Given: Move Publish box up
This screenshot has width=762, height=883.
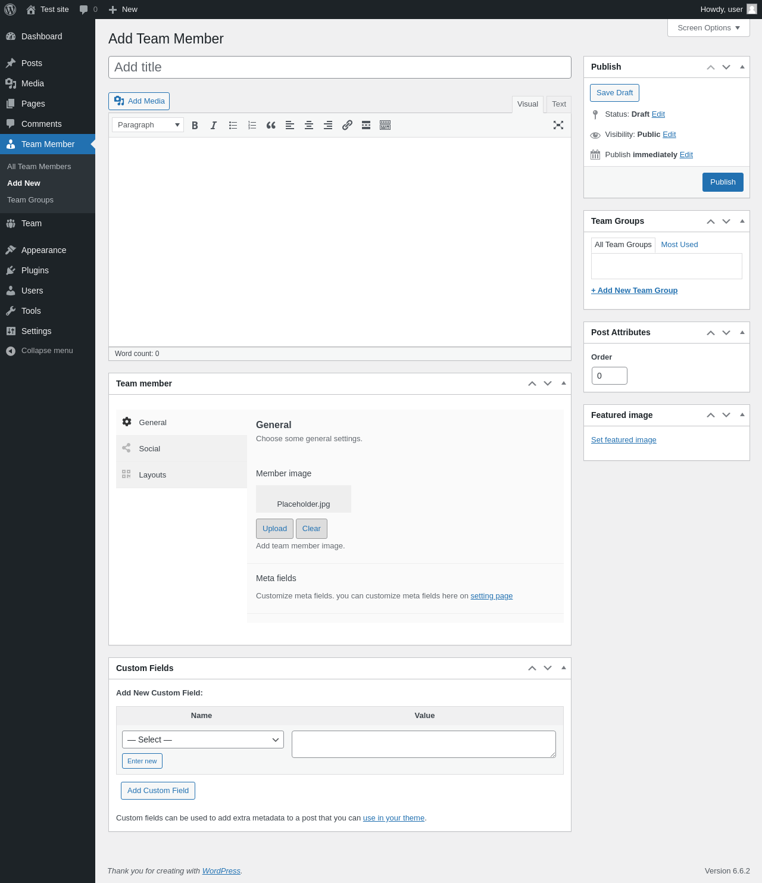Looking at the screenshot, I should point(711,67).
